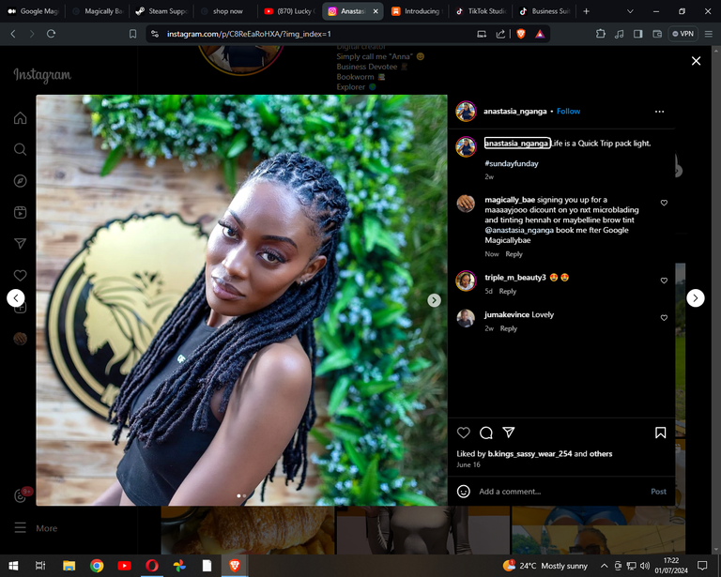The image size is (721, 577).
Task: Go to the previous post arrow
Action: [16, 298]
